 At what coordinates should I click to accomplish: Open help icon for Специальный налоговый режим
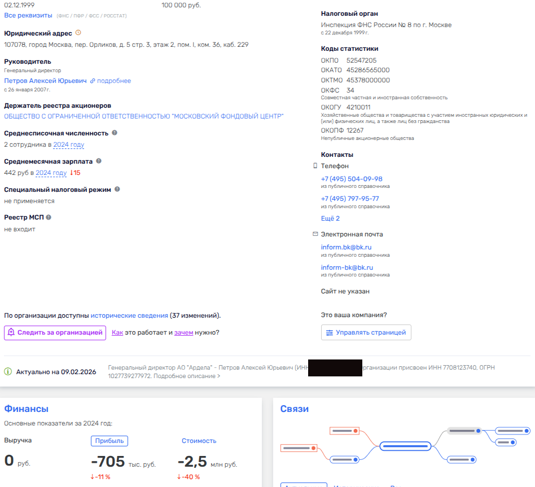[117, 189]
